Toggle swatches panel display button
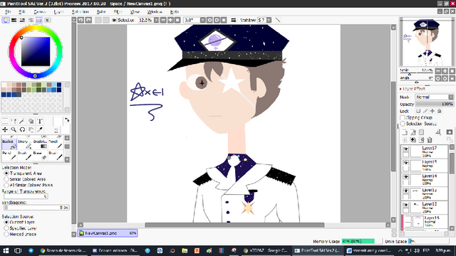 tap(39, 20)
